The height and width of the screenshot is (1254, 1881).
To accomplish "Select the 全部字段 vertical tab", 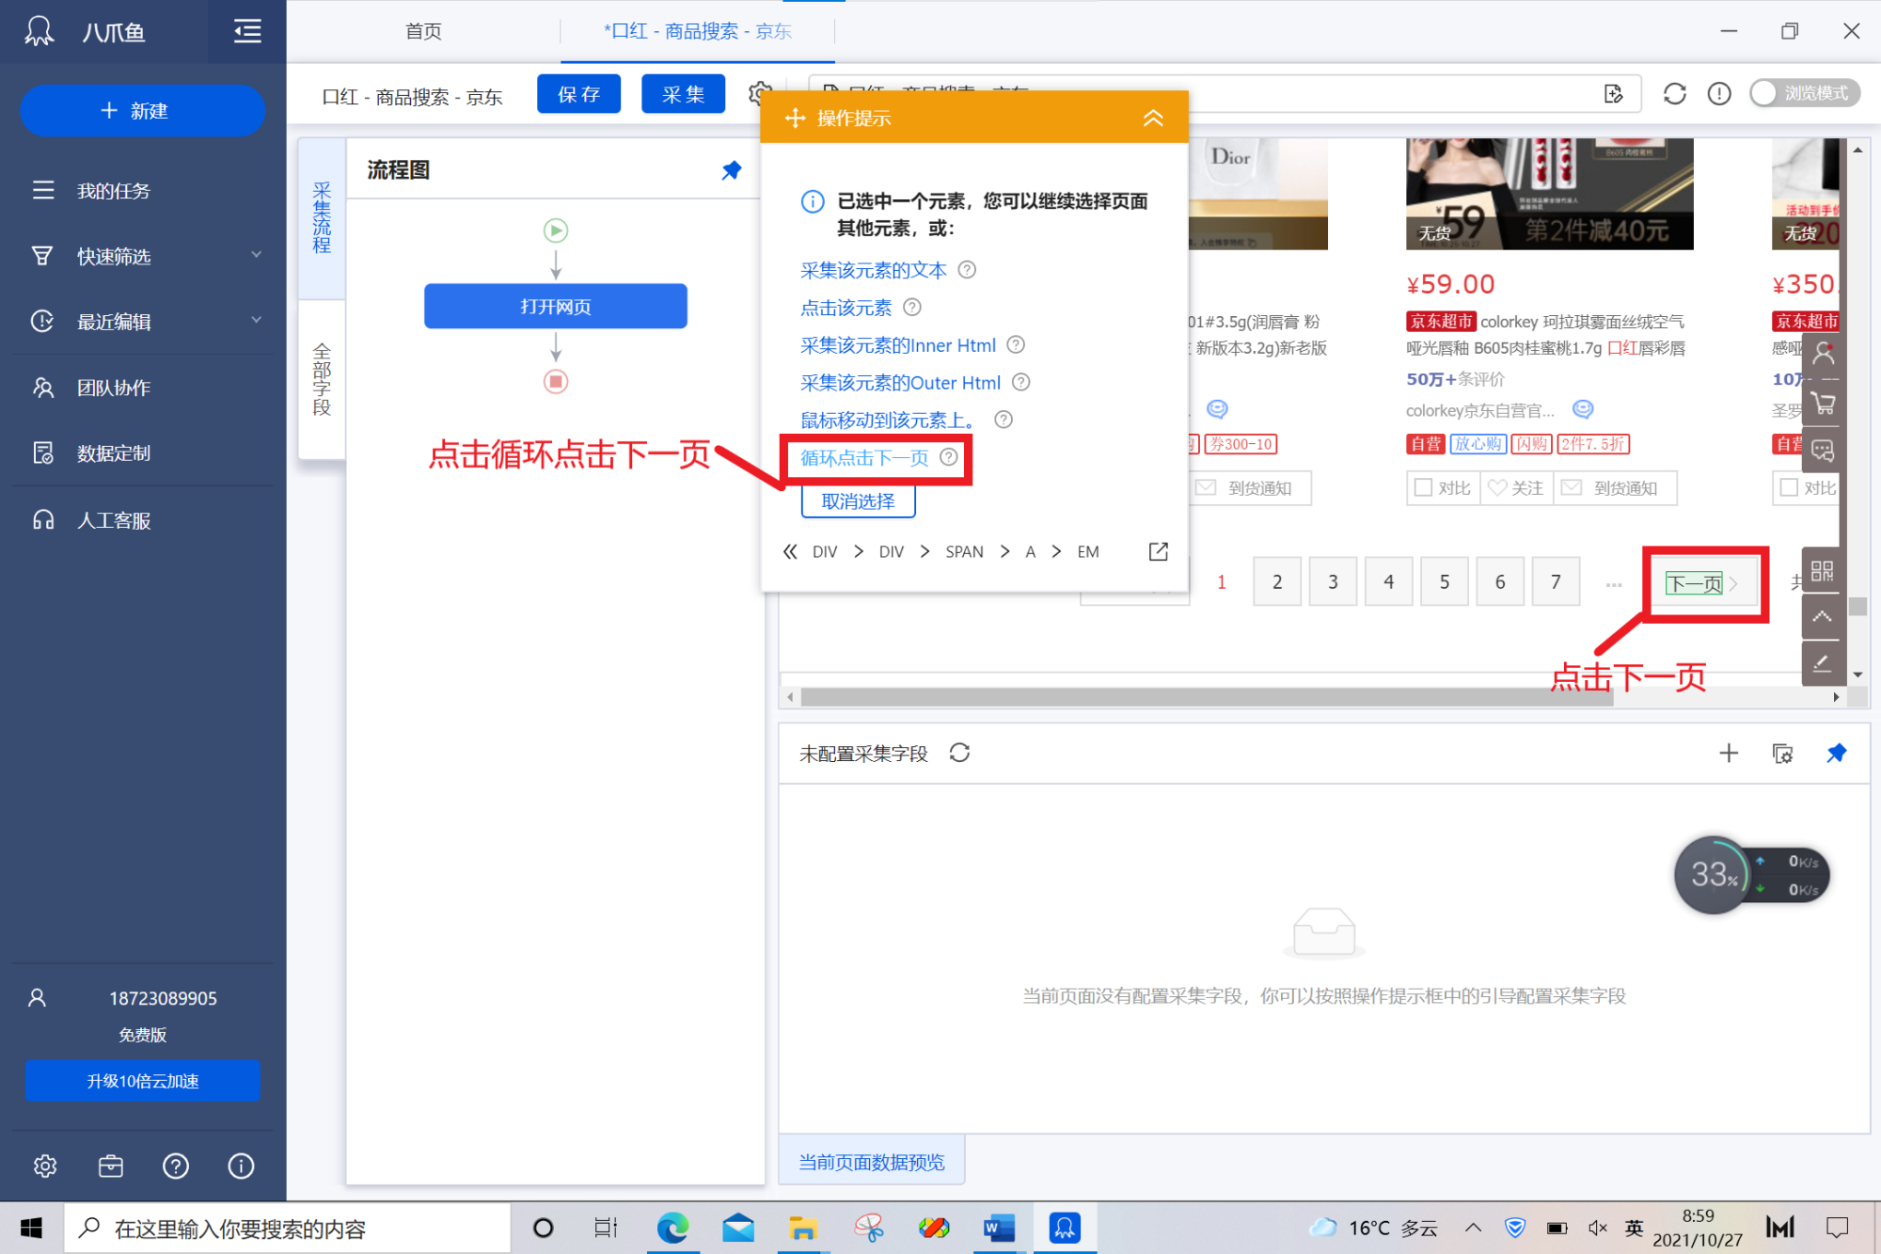I will tap(322, 379).
